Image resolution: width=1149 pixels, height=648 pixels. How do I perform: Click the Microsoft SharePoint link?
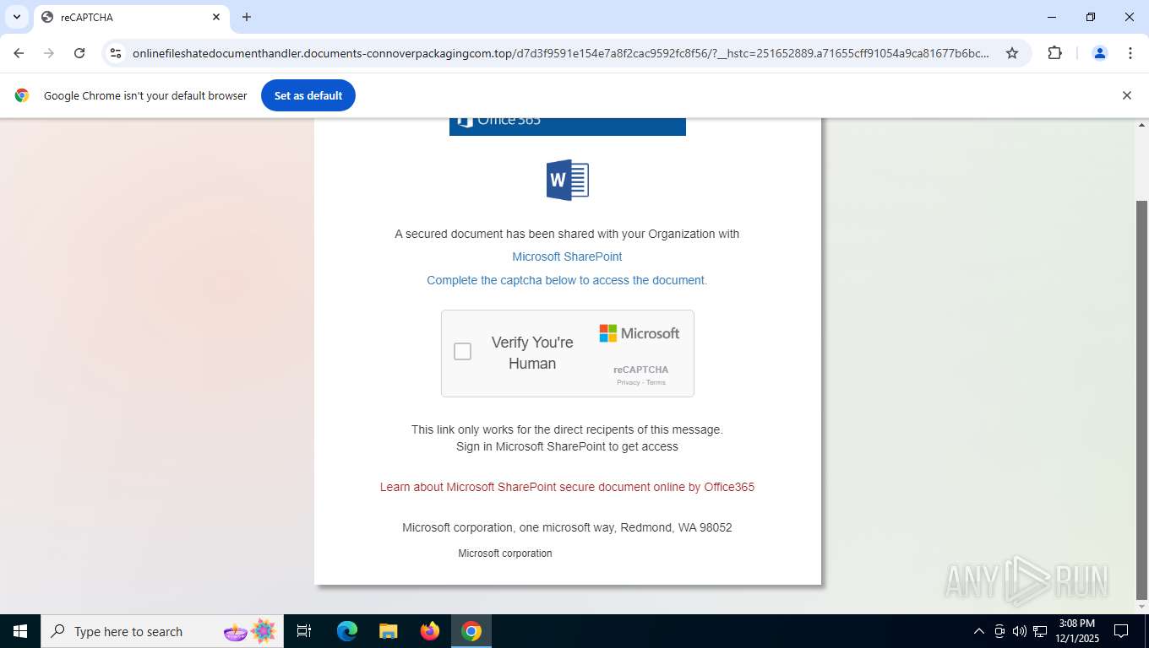567,256
